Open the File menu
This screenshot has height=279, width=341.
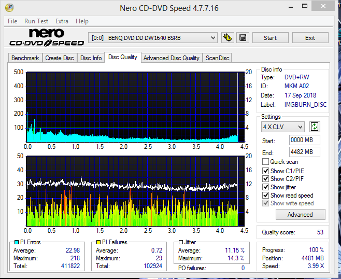tap(12, 21)
